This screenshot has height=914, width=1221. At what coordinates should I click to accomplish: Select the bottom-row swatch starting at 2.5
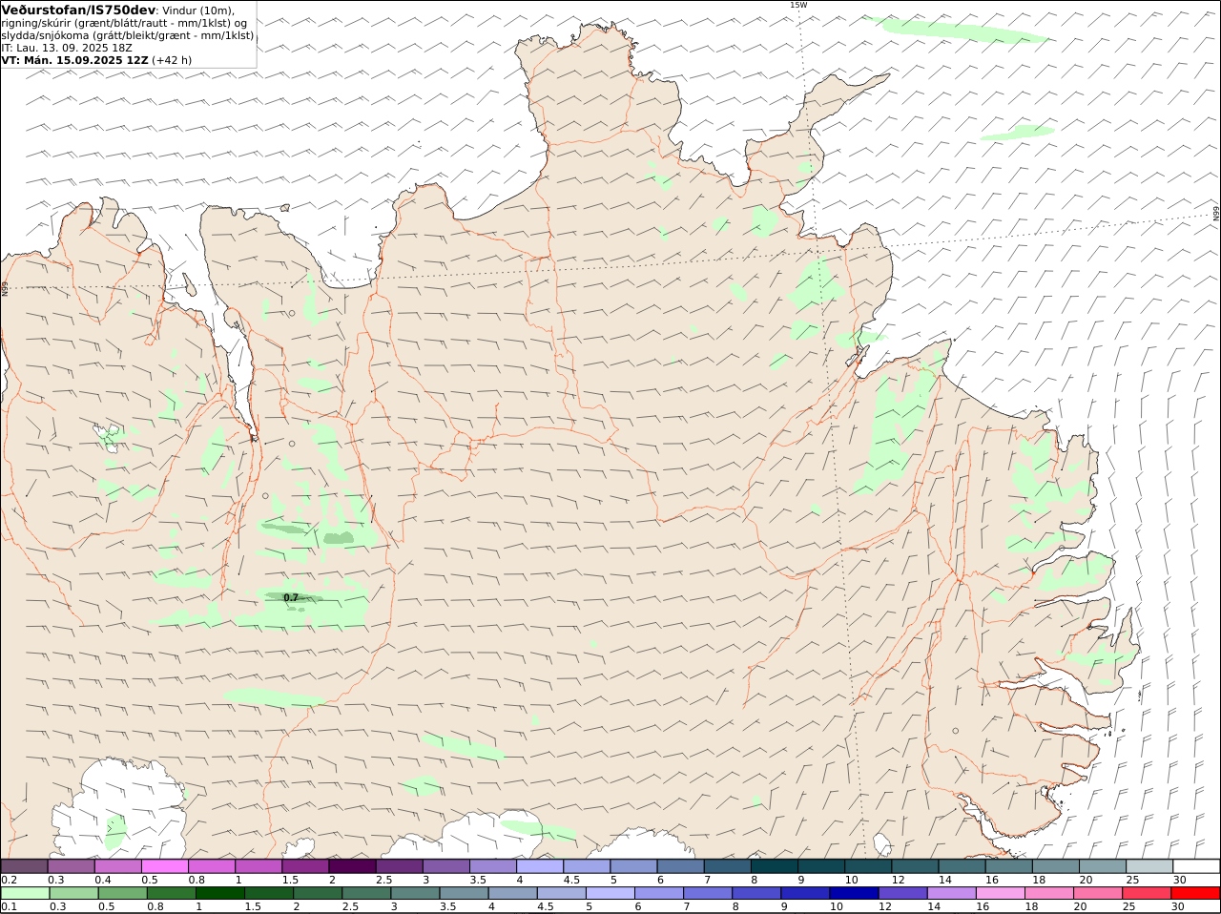click(x=366, y=894)
